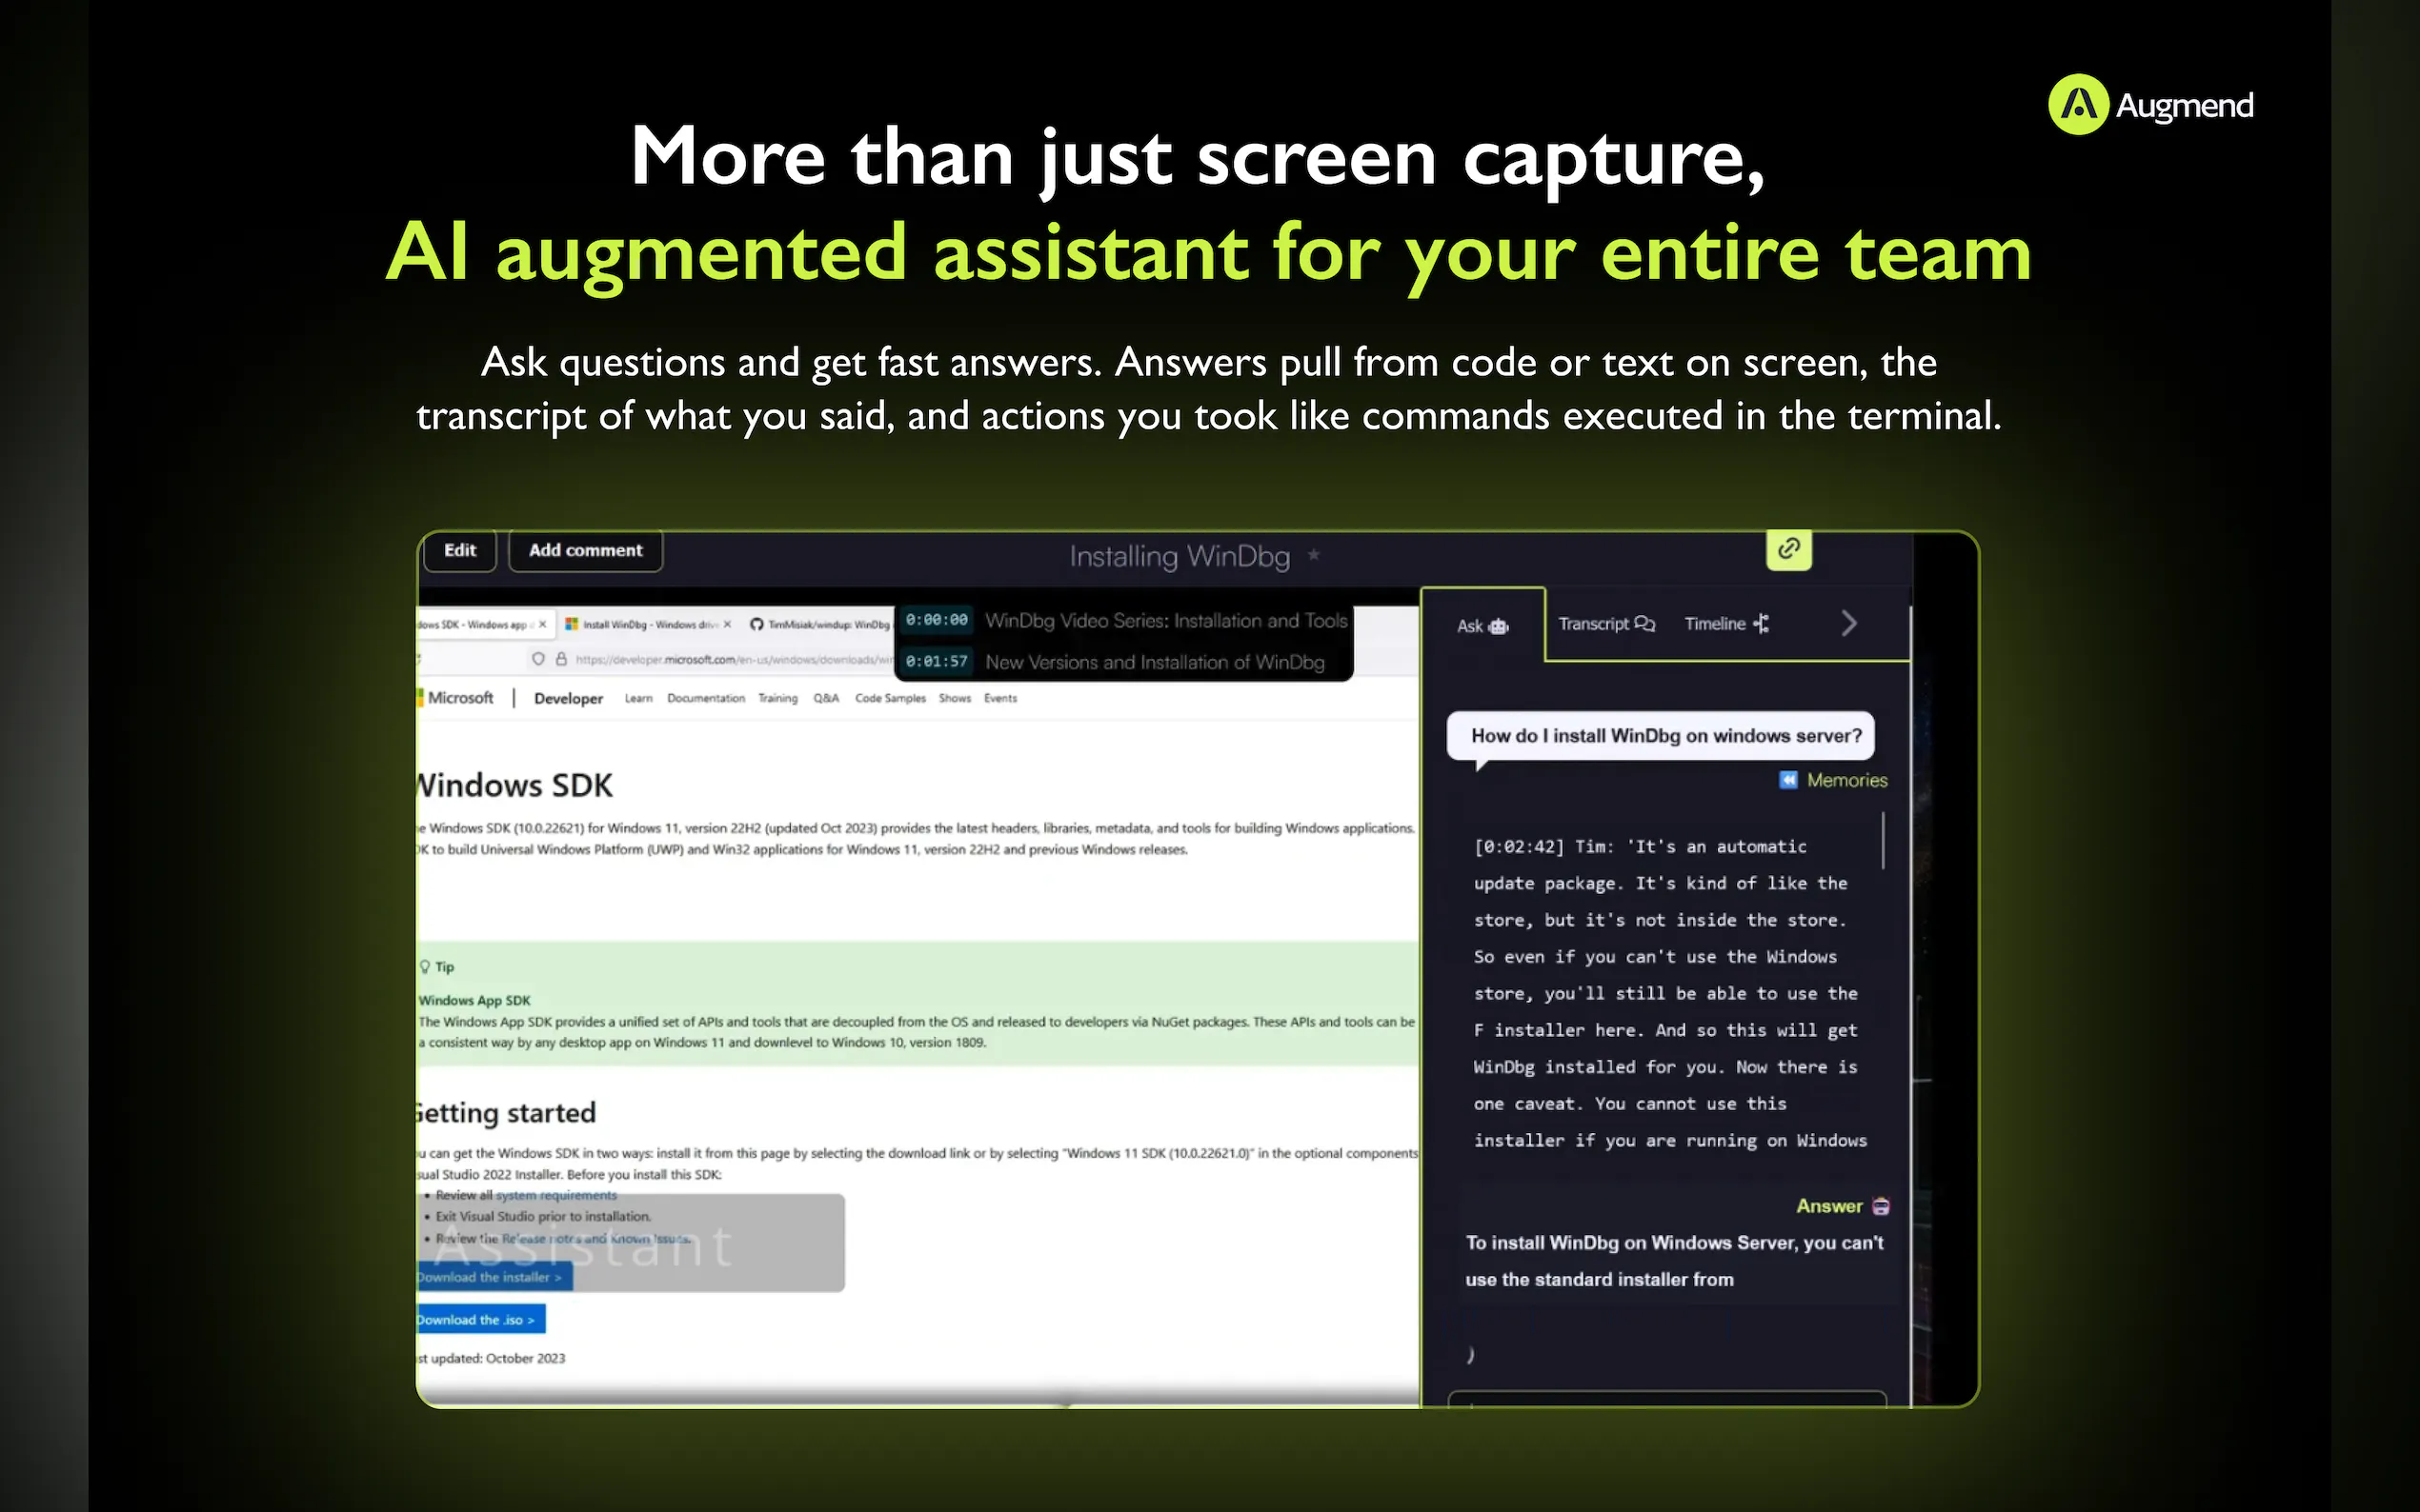This screenshot has width=2420, height=1512.
Task: Close the Windows SDK browser tab
Action: pyautogui.click(x=542, y=624)
